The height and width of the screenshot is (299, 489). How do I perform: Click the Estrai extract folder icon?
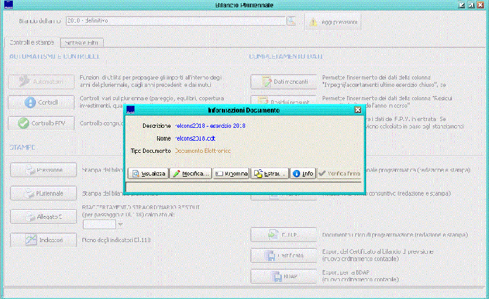[x=258, y=174]
